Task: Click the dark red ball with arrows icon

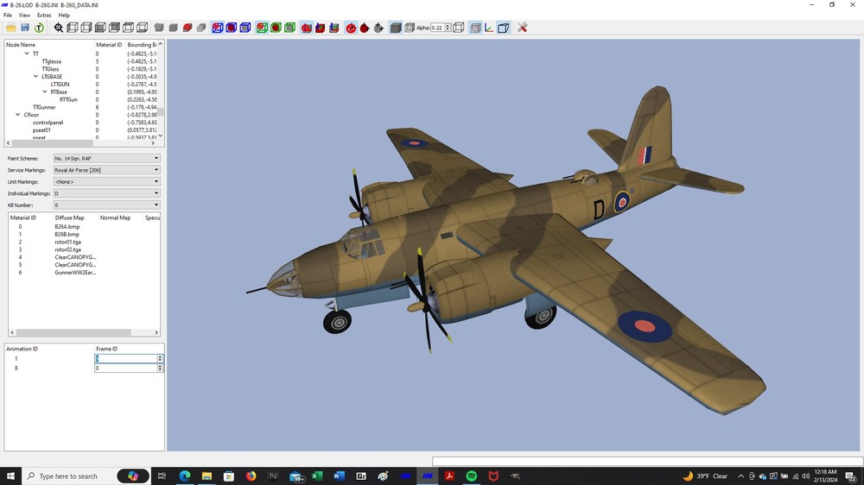Action: coord(365,28)
